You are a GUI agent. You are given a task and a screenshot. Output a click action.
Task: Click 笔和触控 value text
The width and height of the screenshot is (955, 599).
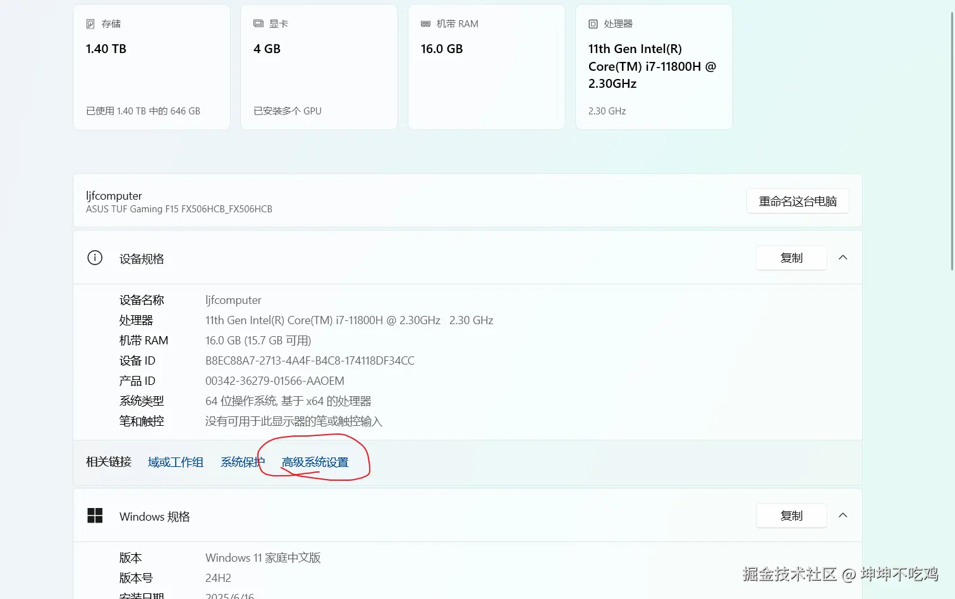[294, 421]
